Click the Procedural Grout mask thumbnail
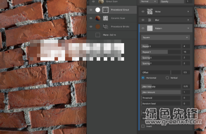This screenshot has width=206, height=134. pyautogui.click(x=105, y=10)
